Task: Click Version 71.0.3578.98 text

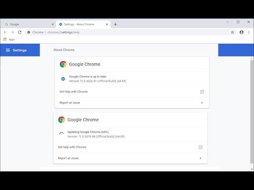Action: [96, 137]
